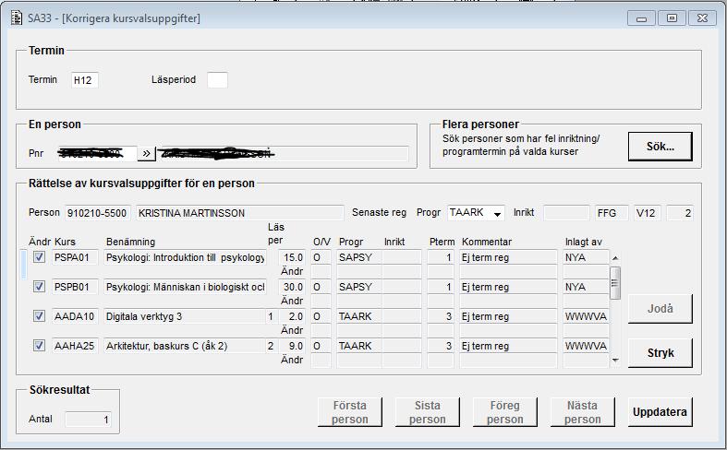Viewport: 727px width, 450px height.
Task: Click the Uppdatera button
Action: (x=660, y=411)
